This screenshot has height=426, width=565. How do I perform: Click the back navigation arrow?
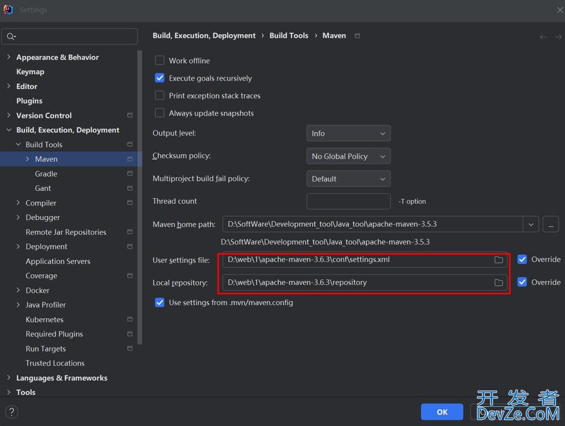tap(543, 37)
